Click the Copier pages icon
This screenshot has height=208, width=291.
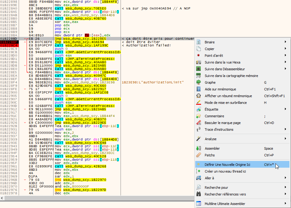(199, 49)
